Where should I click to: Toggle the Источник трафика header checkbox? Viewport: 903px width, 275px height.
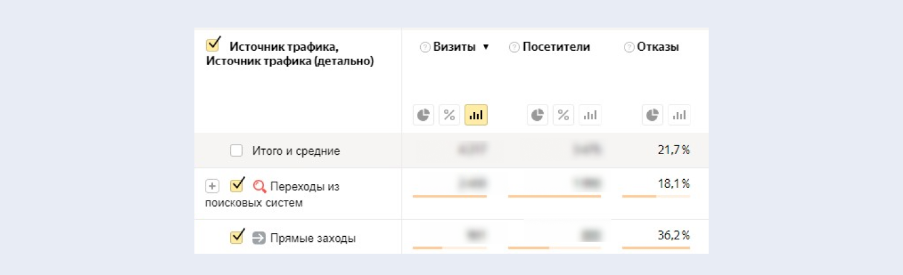[x=213, y=45]
